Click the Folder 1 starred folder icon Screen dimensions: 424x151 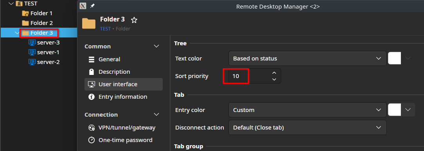(x=25, y=13)
